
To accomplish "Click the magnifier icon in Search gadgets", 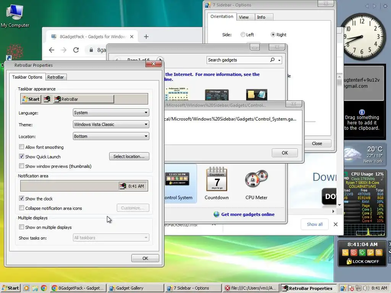I will (272, 60).
